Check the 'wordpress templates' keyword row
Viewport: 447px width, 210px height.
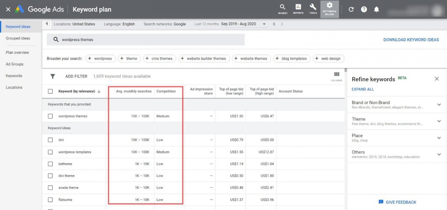click(x=50, y=152)
